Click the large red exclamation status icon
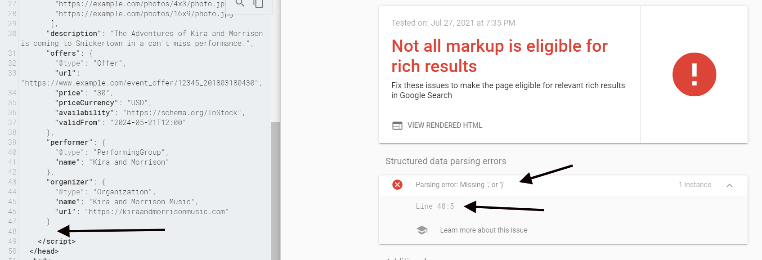Image resolution: width=762 pixels, height=260 pixels. (694, 75)
